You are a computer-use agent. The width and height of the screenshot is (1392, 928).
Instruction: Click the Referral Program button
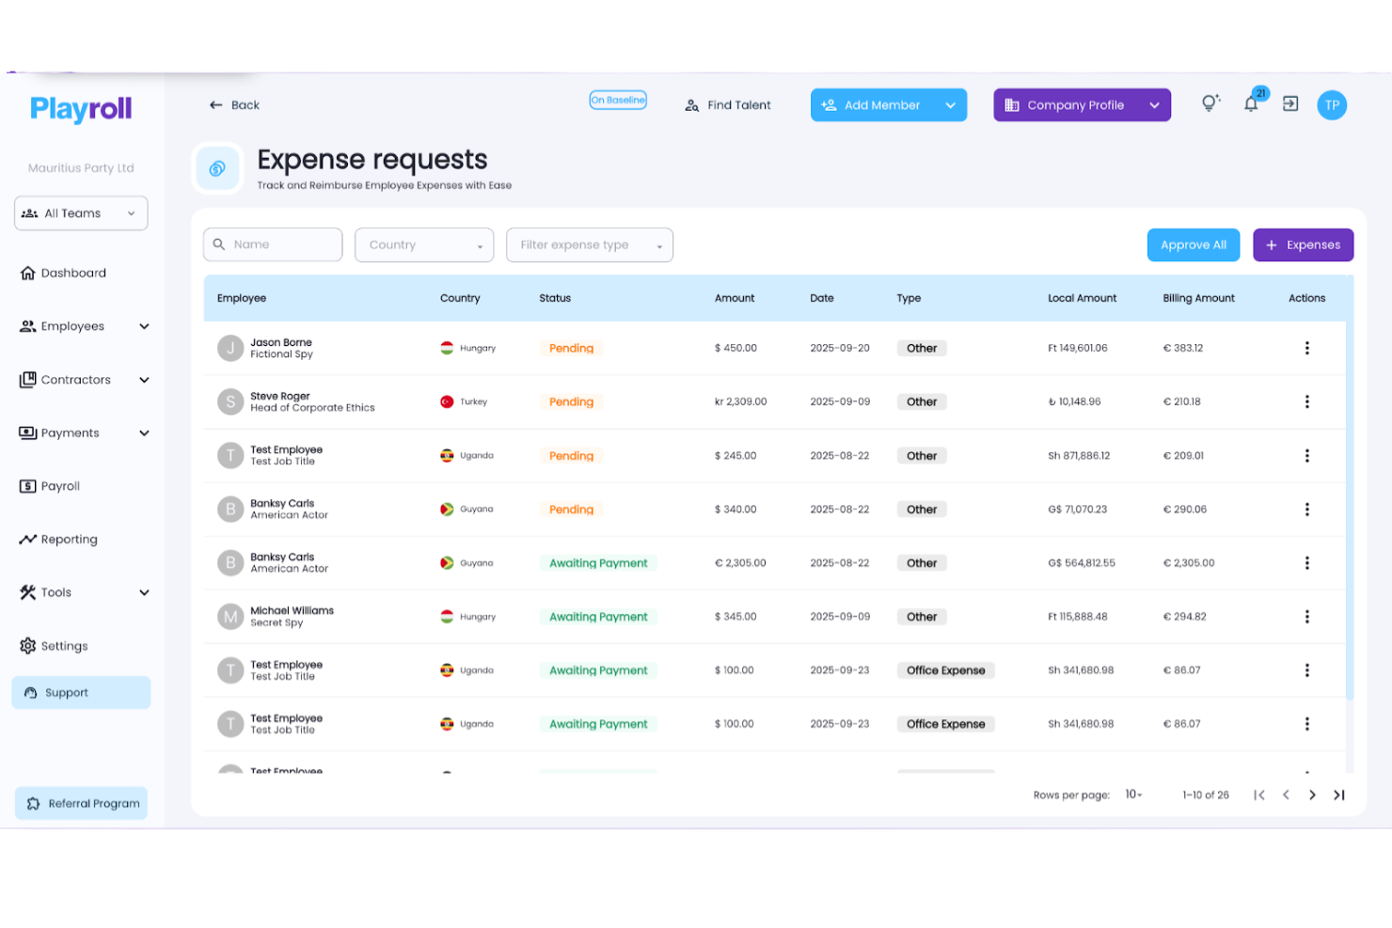(81, 803)
